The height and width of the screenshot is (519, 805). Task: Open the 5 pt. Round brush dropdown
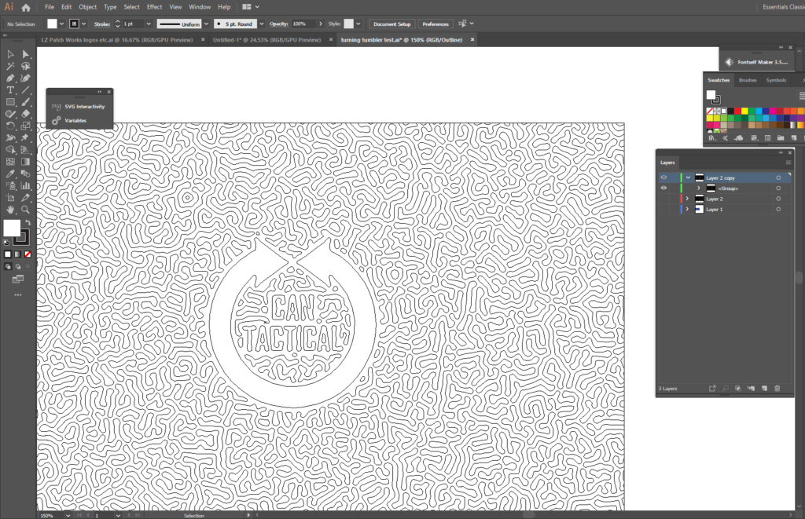pyautogui.click(x=261, y=24)
